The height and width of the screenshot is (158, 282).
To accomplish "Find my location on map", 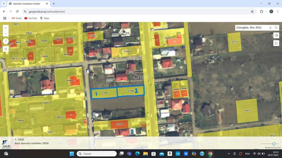I will [x=6, y=49].
